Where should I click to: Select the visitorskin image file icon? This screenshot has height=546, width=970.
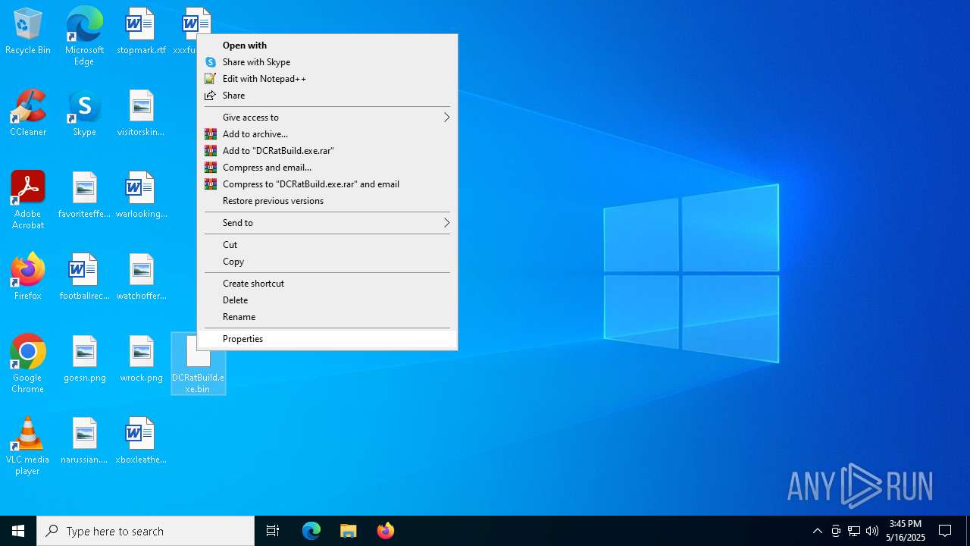pos(141,114)
